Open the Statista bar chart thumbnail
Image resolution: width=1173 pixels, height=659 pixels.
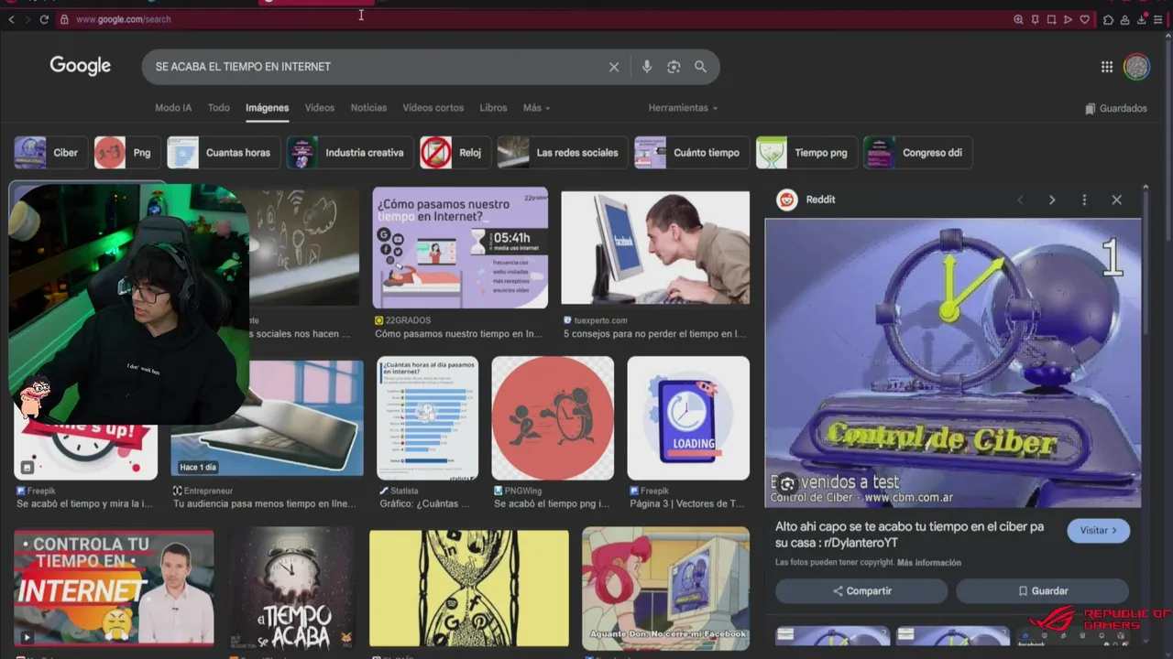click(427, 418)
